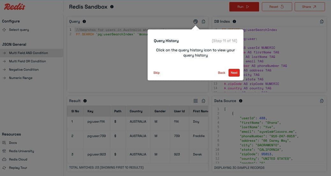This screenshot has height=176, width=331.
Task: Copy the query using the copy icon
Action: click(x=203, y=22)
